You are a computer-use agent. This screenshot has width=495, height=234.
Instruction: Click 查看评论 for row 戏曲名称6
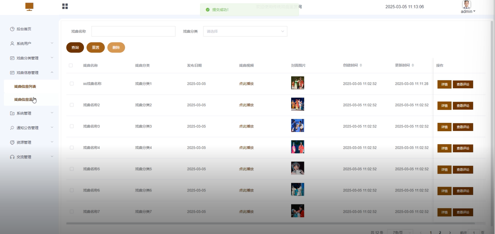[463, 191]
